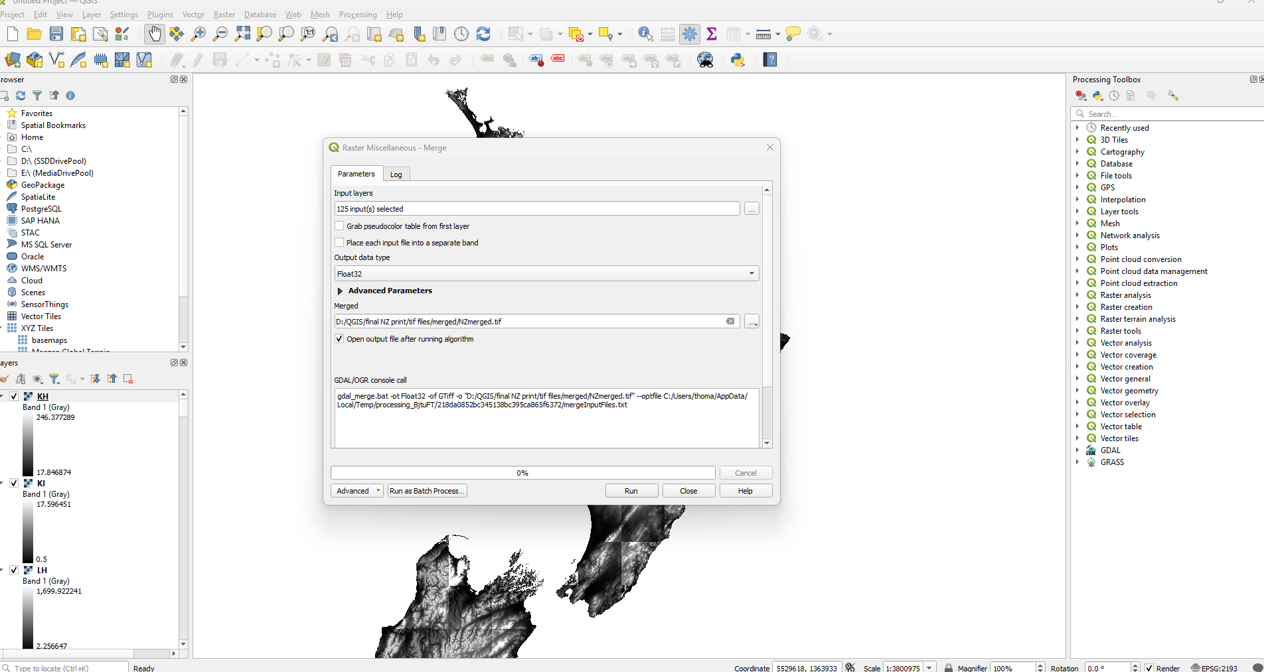
Task: Click Run as Batch Process button
Action: 427,491
